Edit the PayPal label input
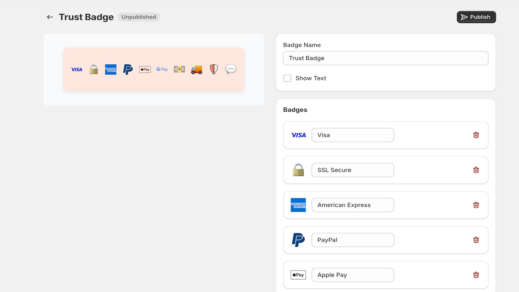The width and height of the screenshot is (519, 292). [353, 240]
